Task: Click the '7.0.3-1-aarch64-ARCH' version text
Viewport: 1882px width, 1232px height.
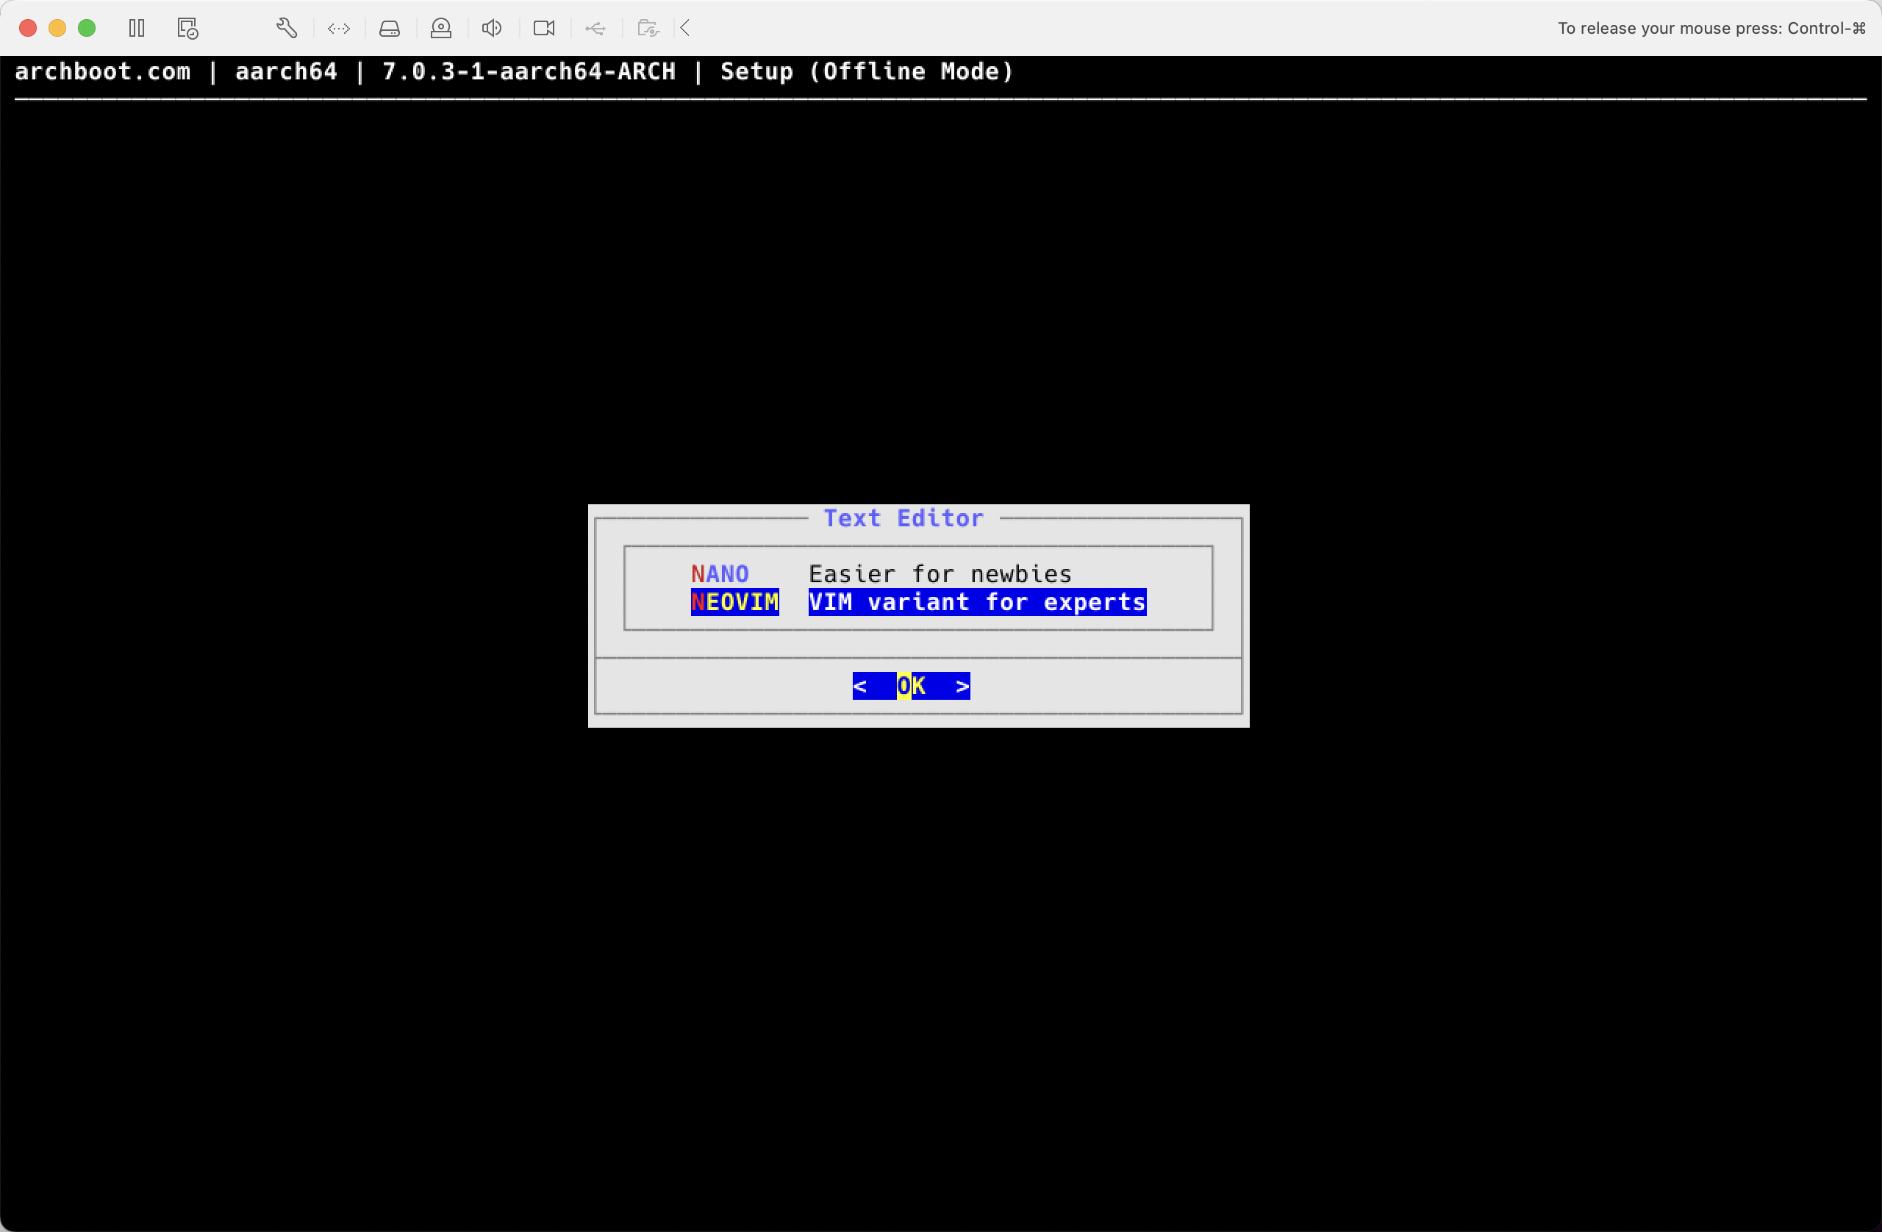Action: [x=529, y=71]
